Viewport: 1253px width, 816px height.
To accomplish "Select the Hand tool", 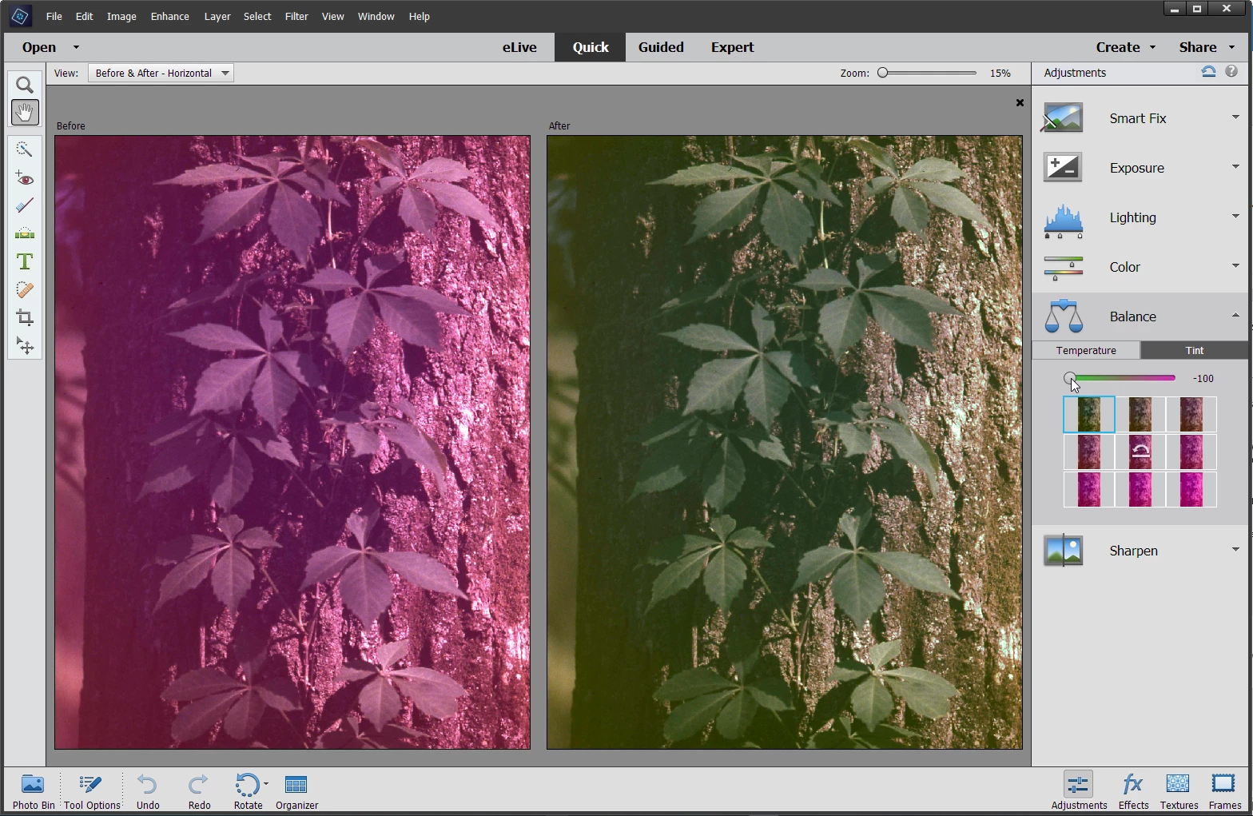I will tap(25, 113).
